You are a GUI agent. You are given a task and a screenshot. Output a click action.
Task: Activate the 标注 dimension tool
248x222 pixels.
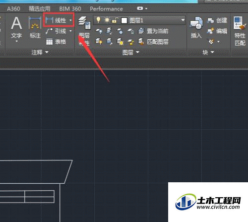point(35,27)
